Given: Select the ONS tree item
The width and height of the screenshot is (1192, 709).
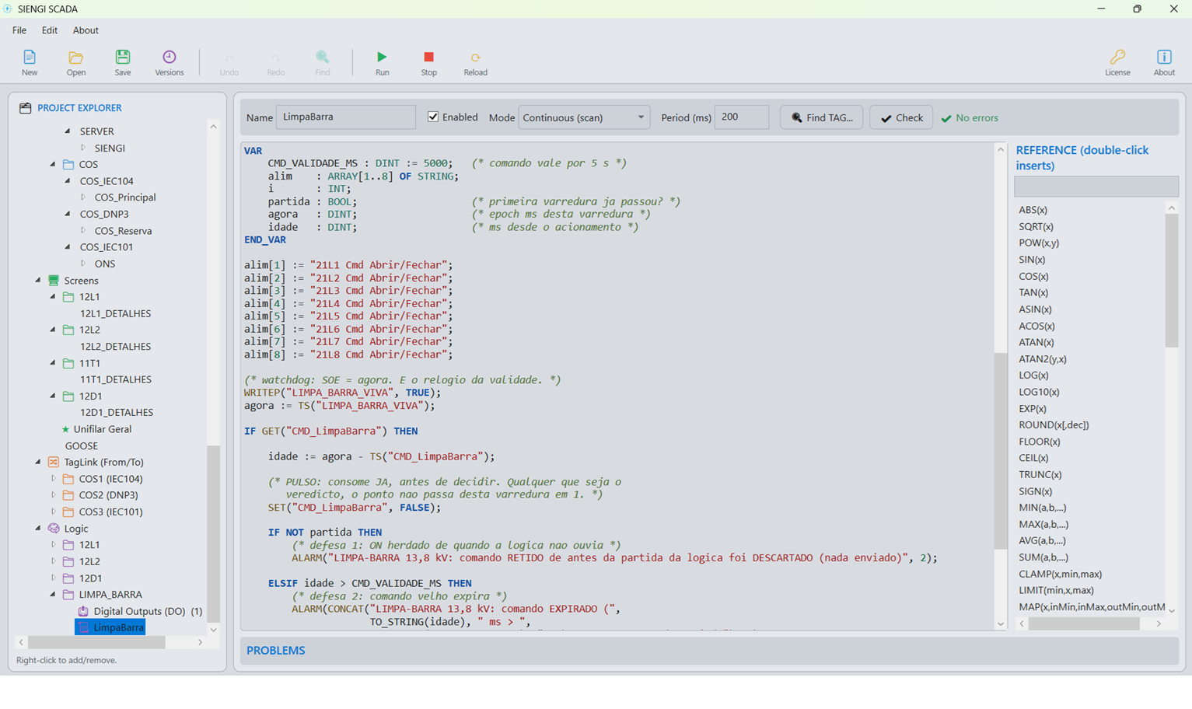Looking at the screenshot, I should (x=105, y=264).
